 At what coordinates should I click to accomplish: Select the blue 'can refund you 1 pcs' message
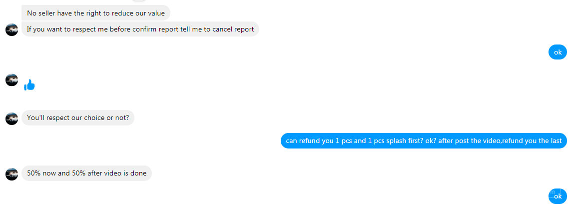[424, 140]
